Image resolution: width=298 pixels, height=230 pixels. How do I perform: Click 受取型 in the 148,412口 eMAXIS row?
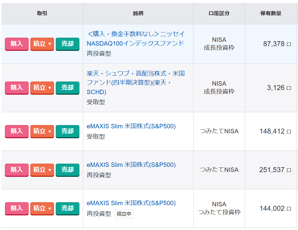(96, 136)
